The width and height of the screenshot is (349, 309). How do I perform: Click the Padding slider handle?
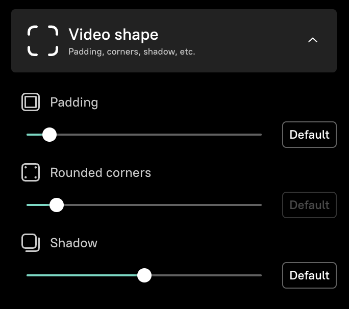49,135
